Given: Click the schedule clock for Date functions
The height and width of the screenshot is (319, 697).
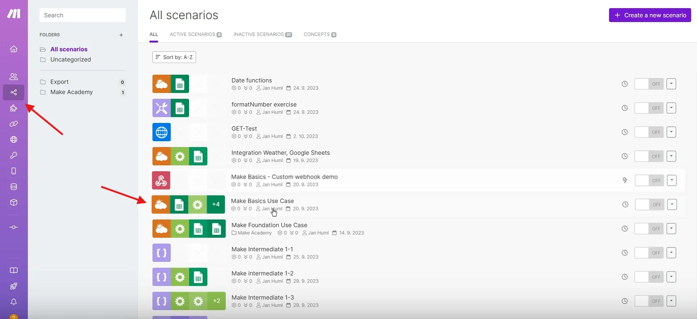Looking at the screenshot, I should (x=625, y=84).
